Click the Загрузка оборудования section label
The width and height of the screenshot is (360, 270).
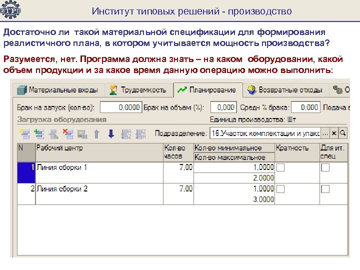pyautogui.click(x=62, y=119)
